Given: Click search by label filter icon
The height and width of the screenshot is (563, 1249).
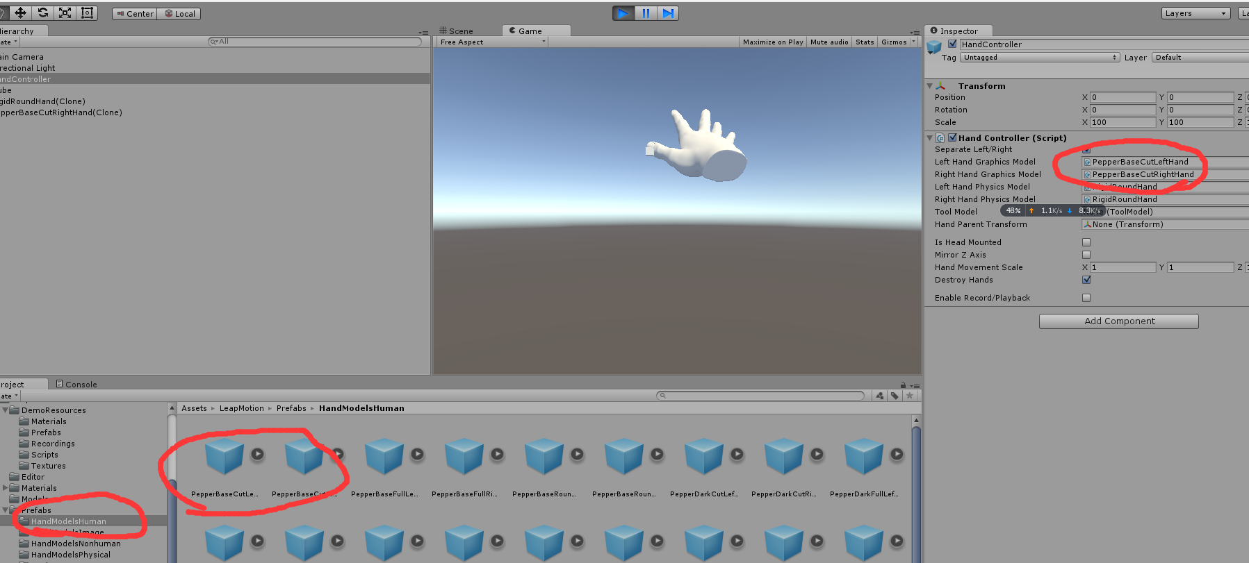Looking at the screenshot, I should (895, 396).
